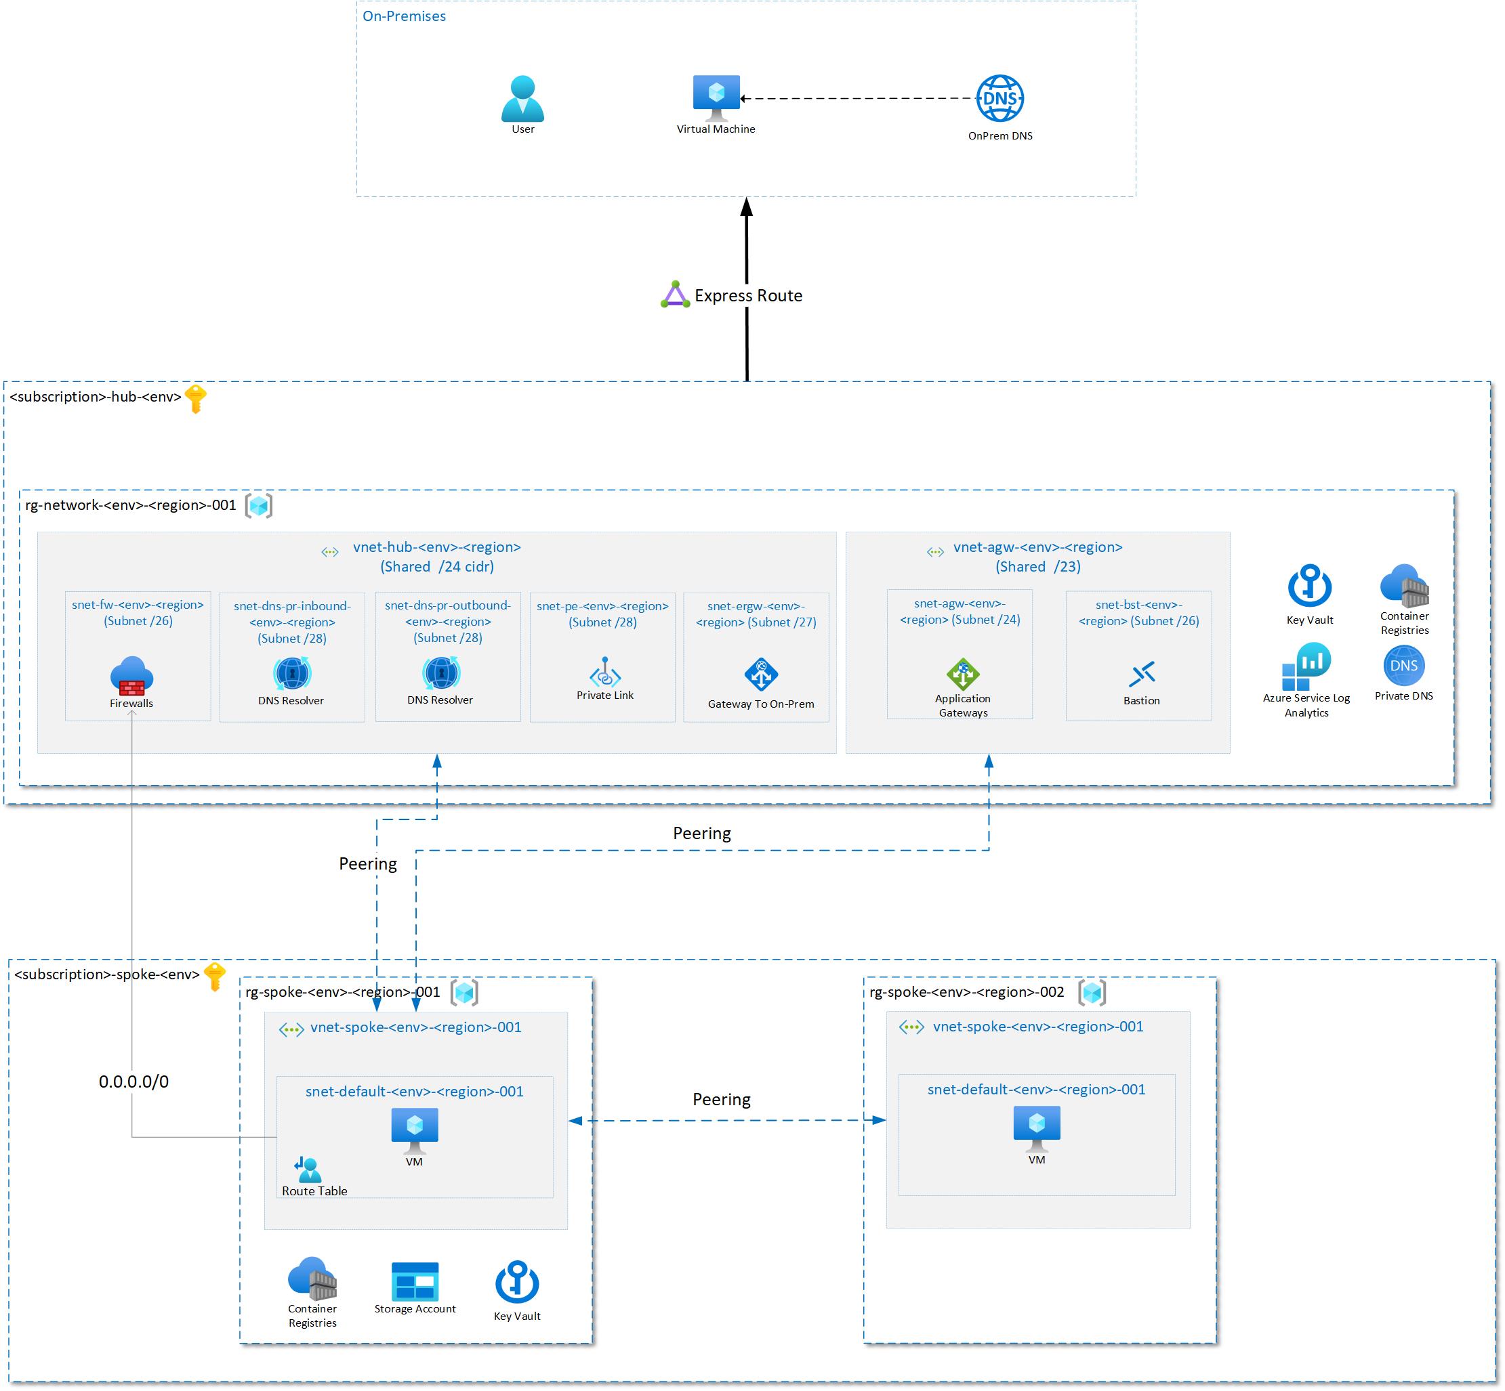This screenshot has height=1391, width=1505.
Task: Select the Application Gateways icon
Action: (x=963, y=674)
